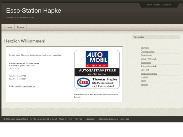Click the phone number 05141 / 26760
This screenshot has height=137, width=183.
click(20, 76)
